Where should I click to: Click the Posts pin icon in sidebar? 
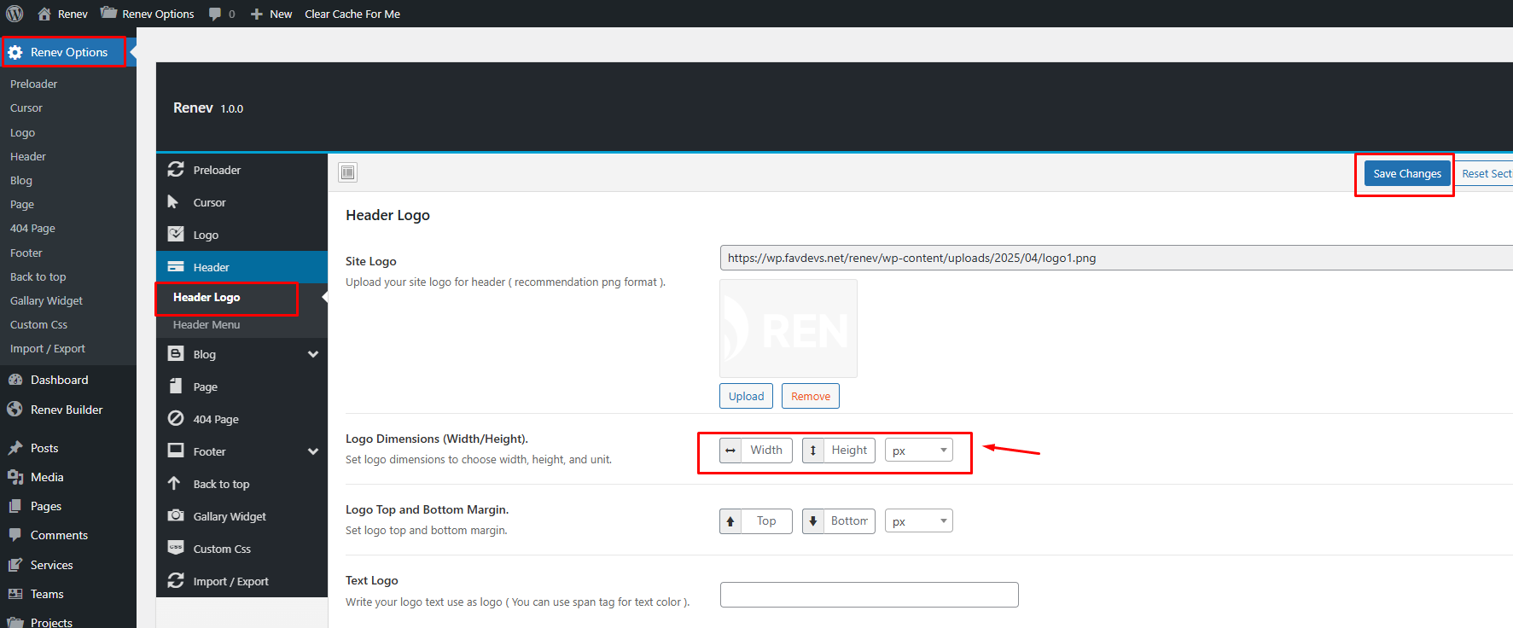(15, 448)
